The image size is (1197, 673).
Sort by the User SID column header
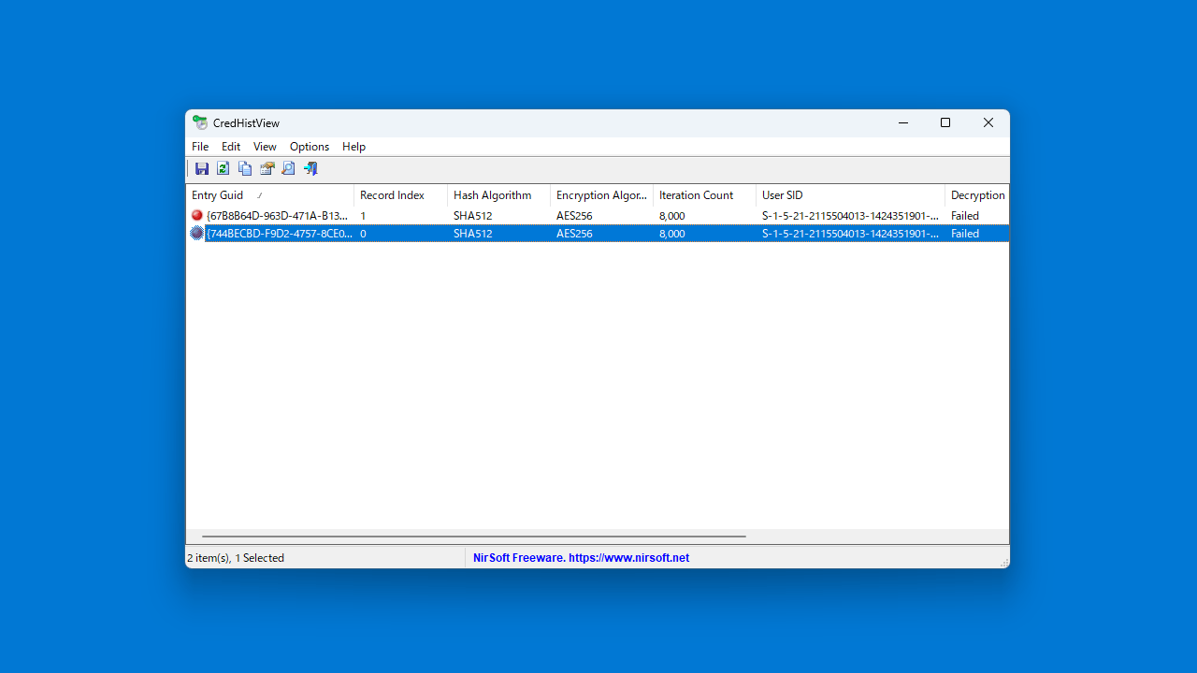tap(850, 195)
